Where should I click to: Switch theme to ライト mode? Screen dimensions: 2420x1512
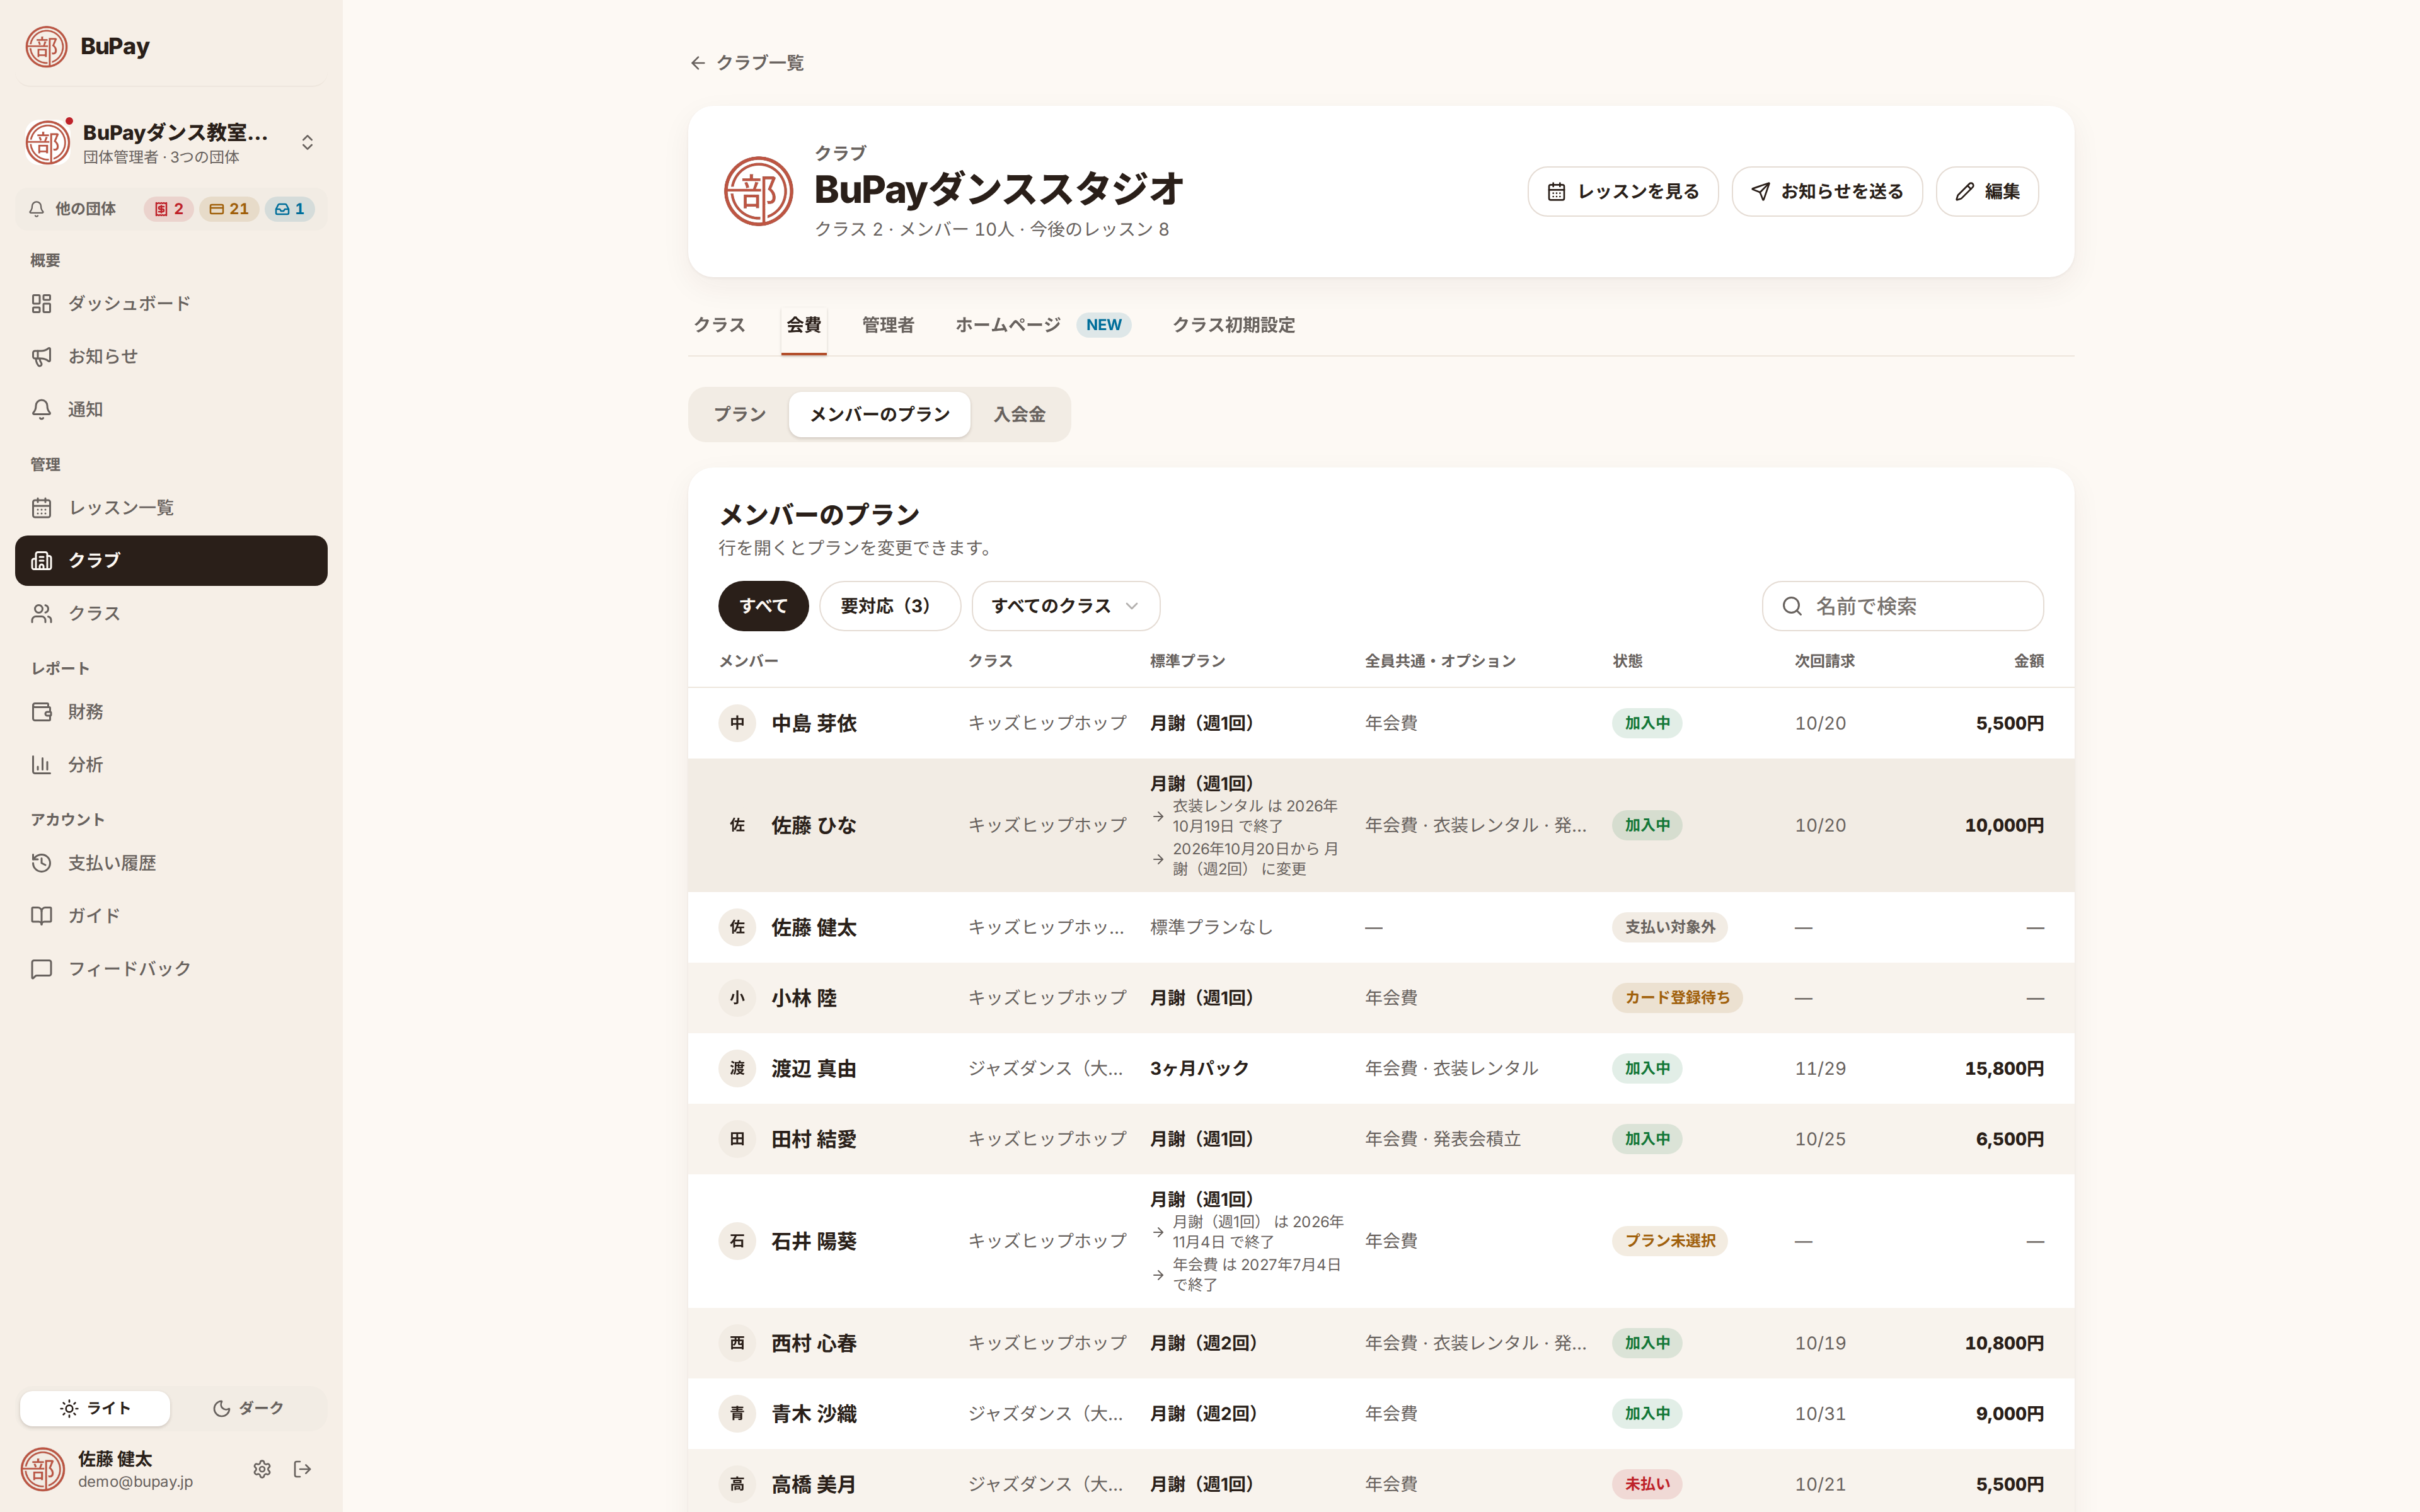tap(95, 1408)
